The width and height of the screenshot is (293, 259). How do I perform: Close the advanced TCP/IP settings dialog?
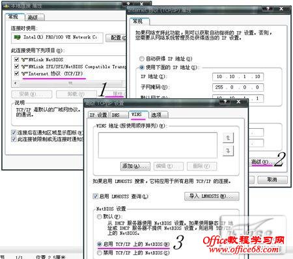click(238, 102)
